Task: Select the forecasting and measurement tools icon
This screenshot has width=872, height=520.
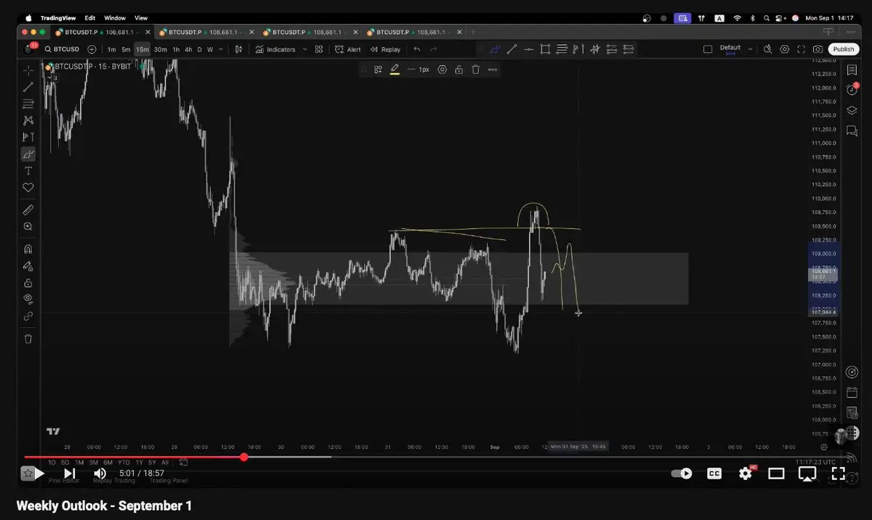Action: click(x=28, y=137)
